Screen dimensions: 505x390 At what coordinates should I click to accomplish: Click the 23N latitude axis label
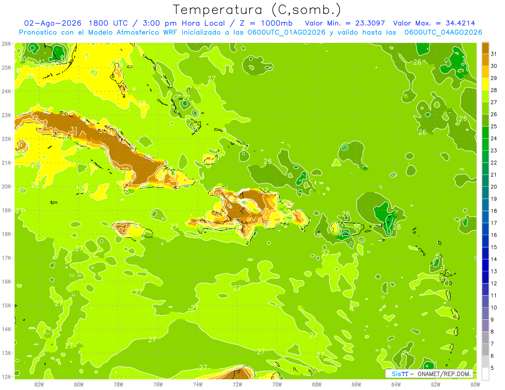point(6,115)
